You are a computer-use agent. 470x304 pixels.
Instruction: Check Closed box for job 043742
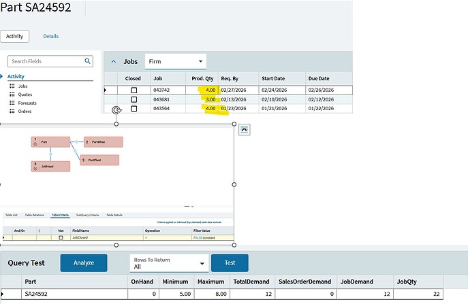tap(134, 90)
